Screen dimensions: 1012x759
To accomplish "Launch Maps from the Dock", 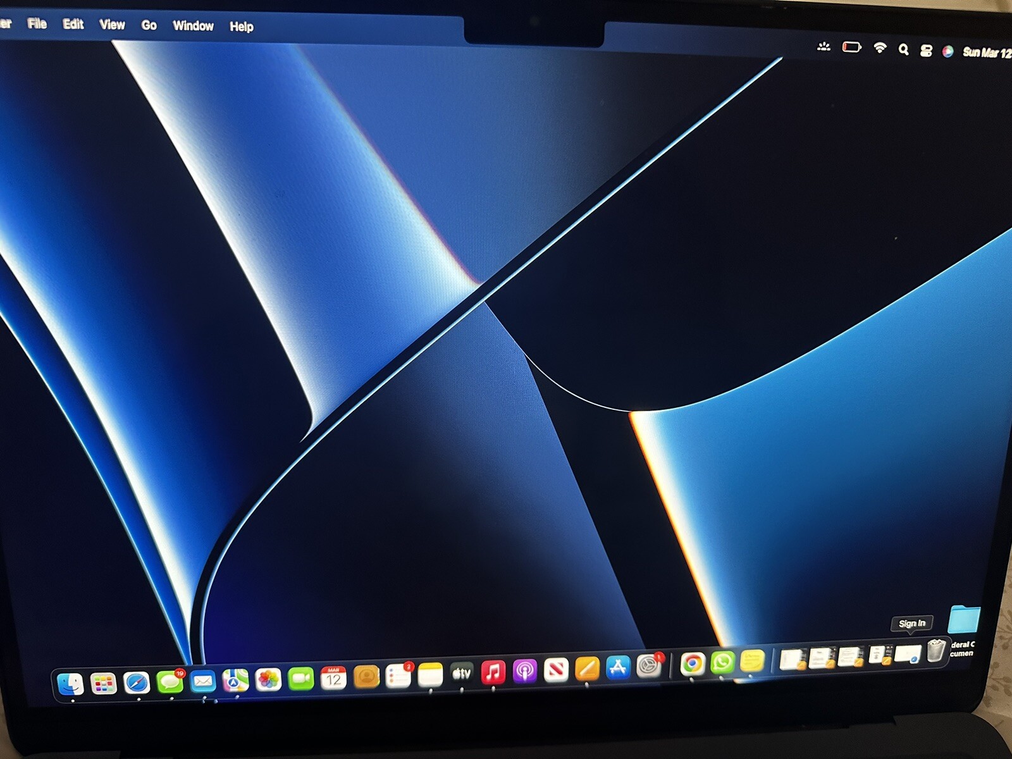I will pos(235,681).
